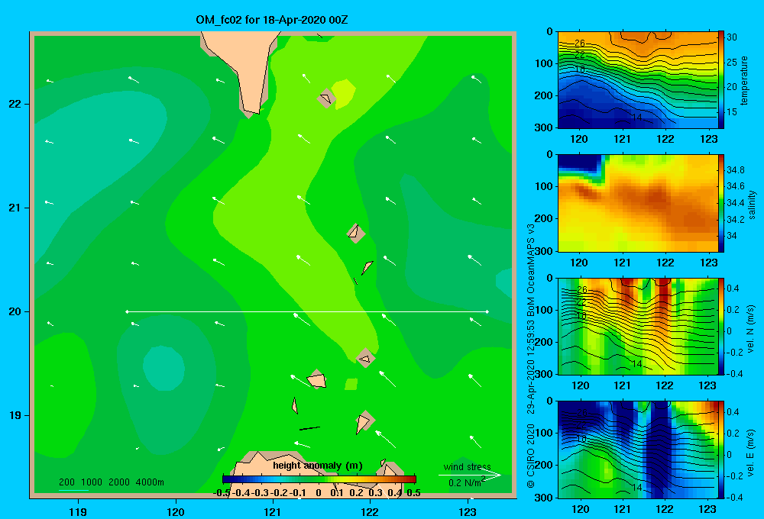Click the small island near 20.75N 121.85E
The width and height of the screenshot is (764, 519).
coord(356,233)
